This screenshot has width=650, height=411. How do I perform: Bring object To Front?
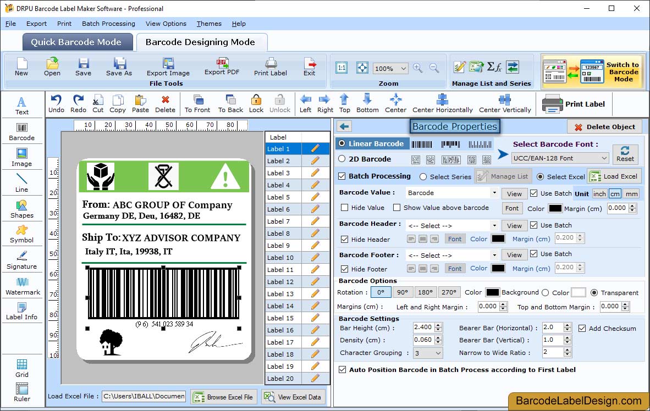click(x=197, y=104)
